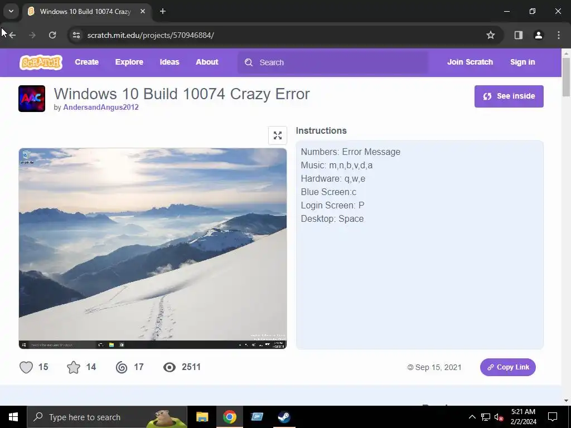Open Steam from taskbar
The width and height of the screenshot is (571, 428).
point(284,417)
